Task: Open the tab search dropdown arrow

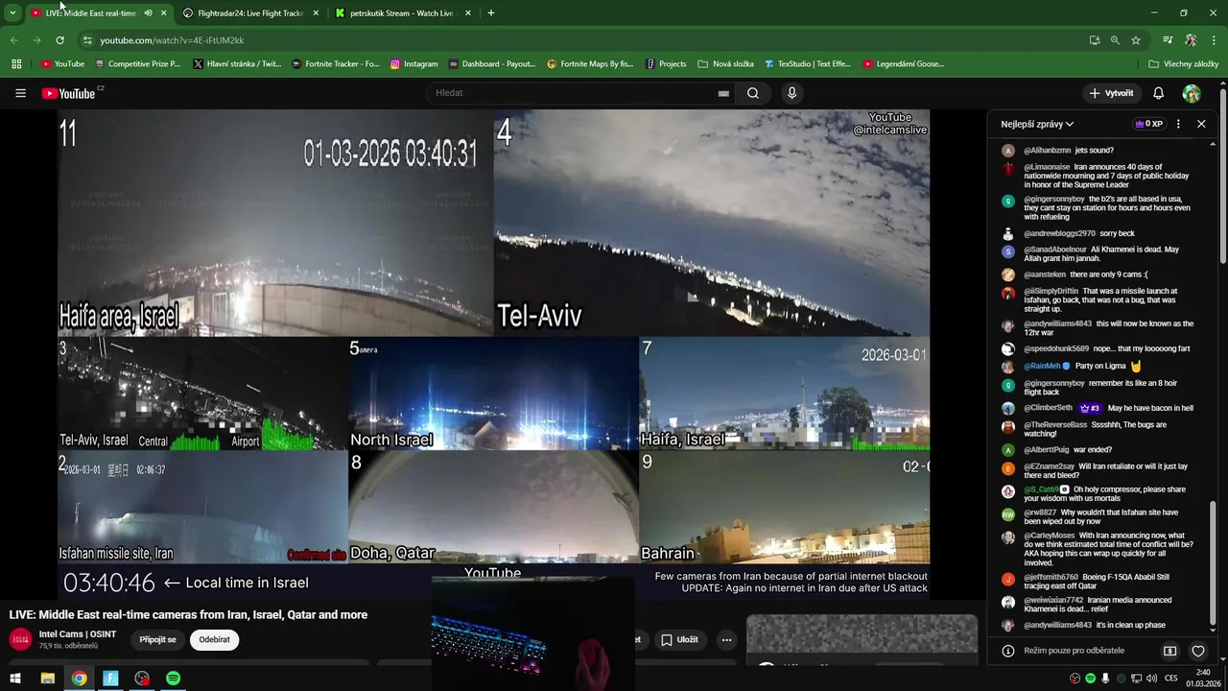Action: coord(12,13)
